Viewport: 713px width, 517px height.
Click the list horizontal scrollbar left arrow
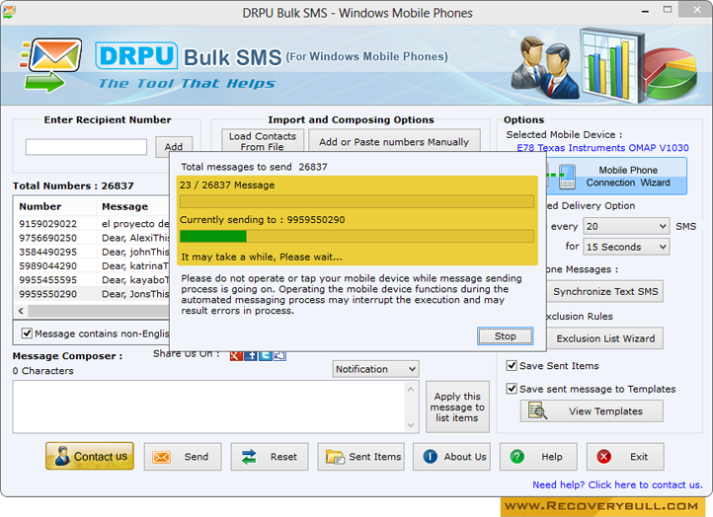click(x=21, y=311)
